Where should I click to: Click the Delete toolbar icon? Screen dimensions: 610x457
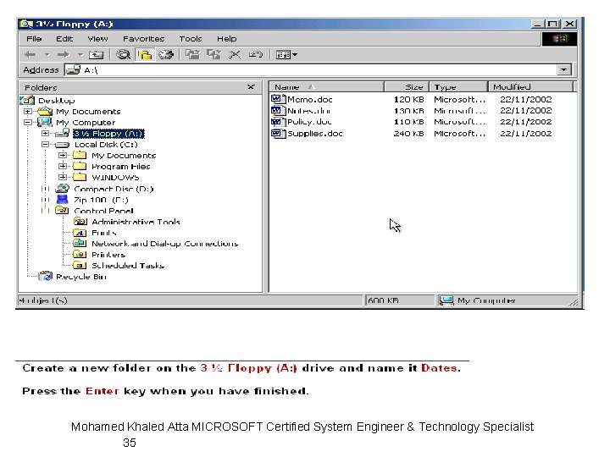click(x=235, y=55)
